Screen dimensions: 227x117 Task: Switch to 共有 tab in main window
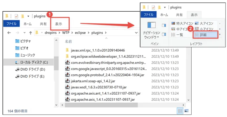[x=43, y=24]
